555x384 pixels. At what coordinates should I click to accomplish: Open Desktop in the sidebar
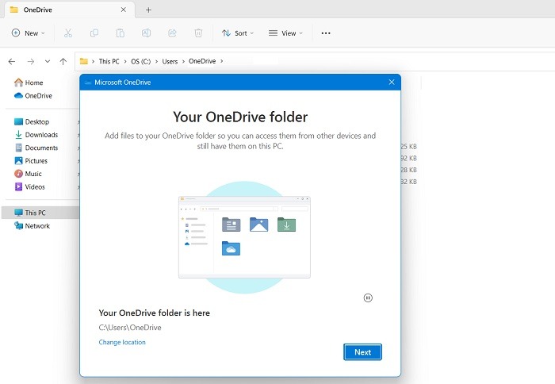click(32, 122)
